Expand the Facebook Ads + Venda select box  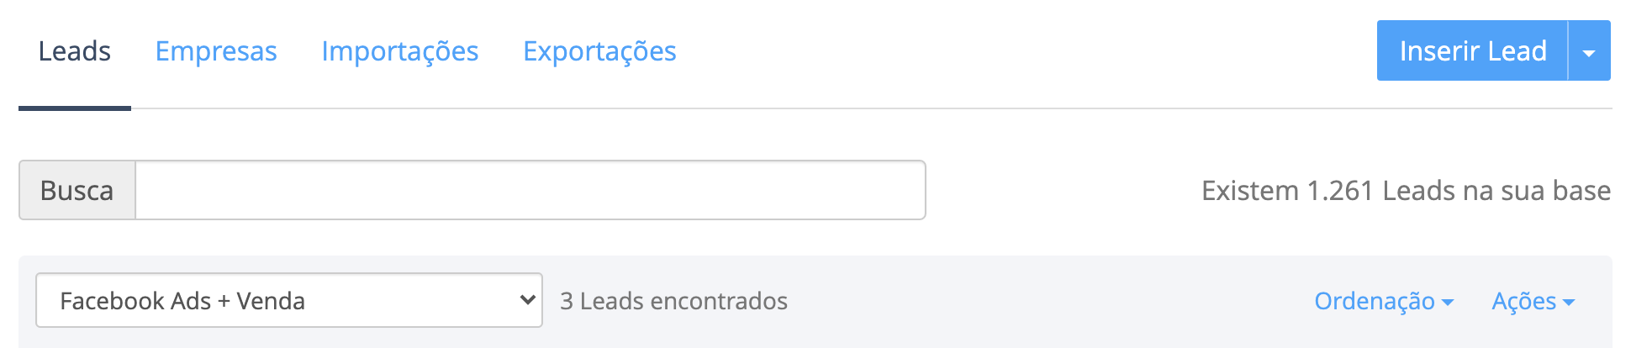click(x=289, y=300)
